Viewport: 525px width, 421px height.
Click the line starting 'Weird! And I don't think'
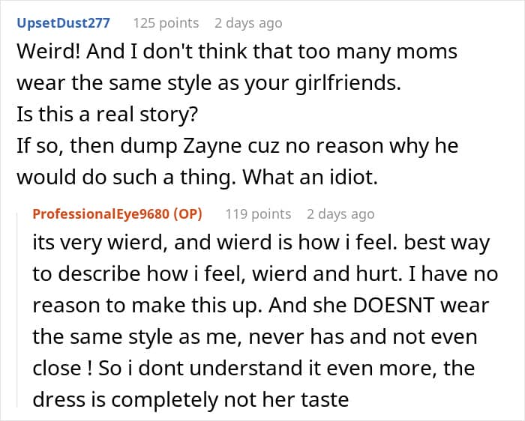coord(237,52)
